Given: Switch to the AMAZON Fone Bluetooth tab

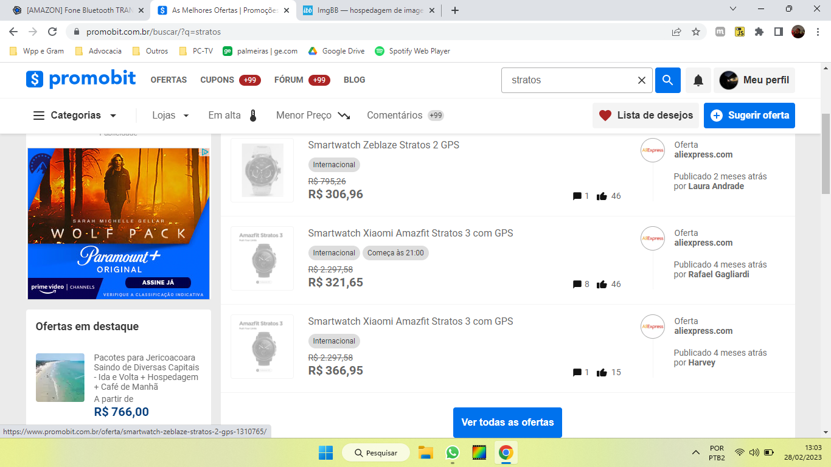Looking at the screenshot, I should point(78,10).
